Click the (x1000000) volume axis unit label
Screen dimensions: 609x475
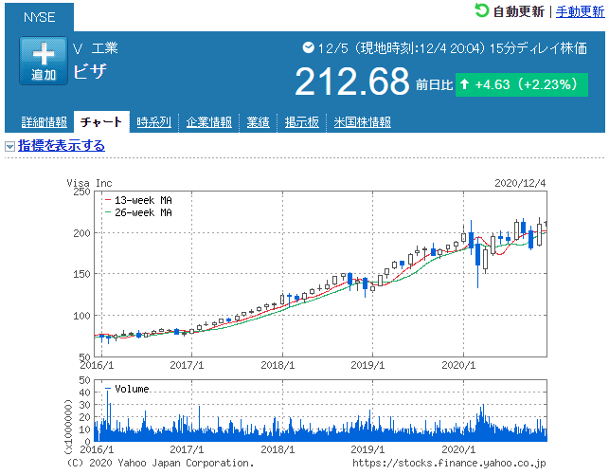coord(68,427)
